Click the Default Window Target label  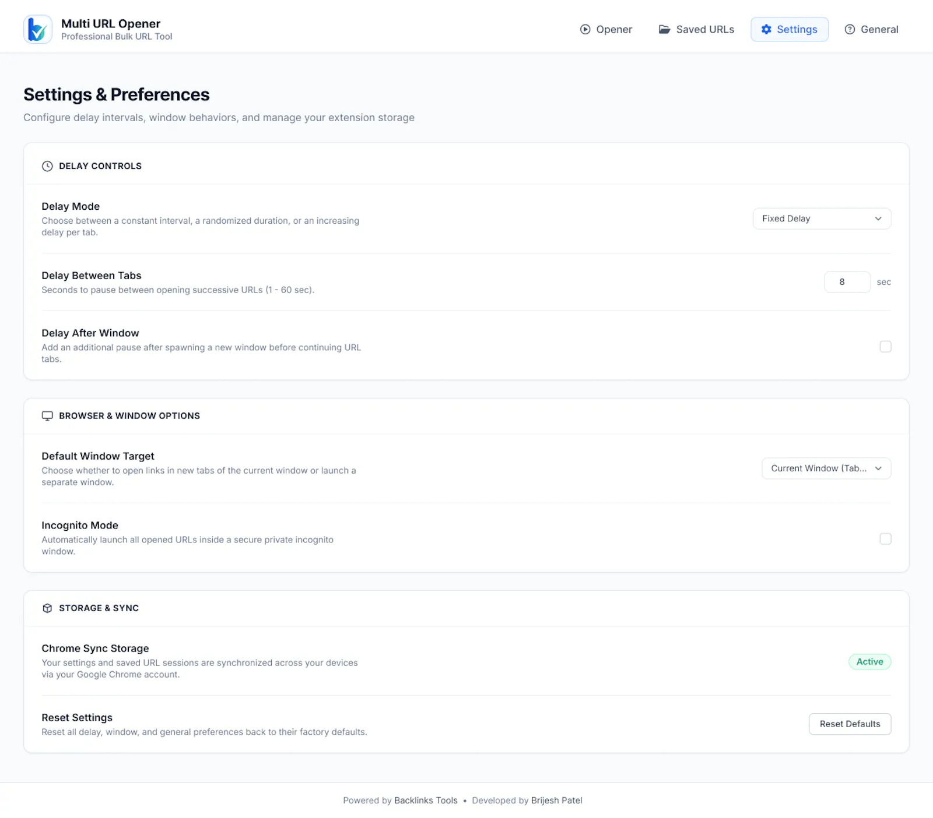(98, 456)
